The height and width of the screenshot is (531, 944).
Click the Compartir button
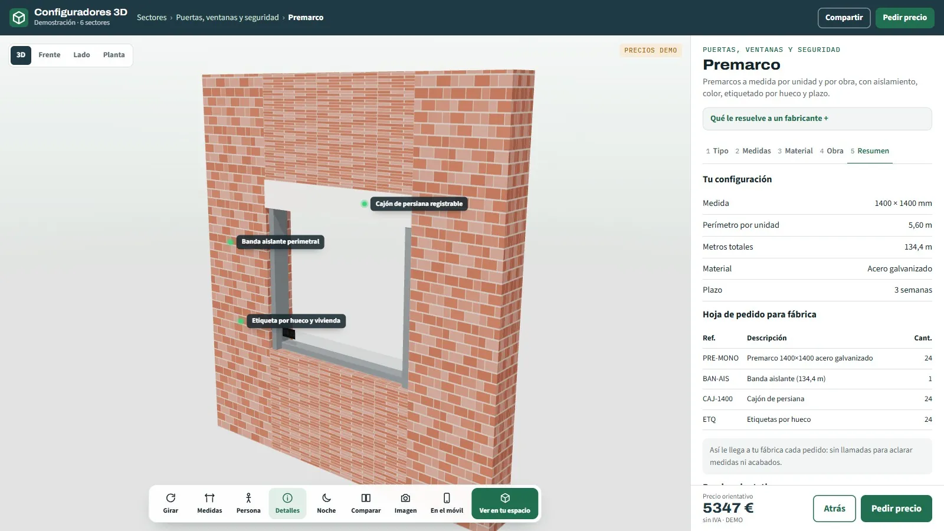pos(844,18)
